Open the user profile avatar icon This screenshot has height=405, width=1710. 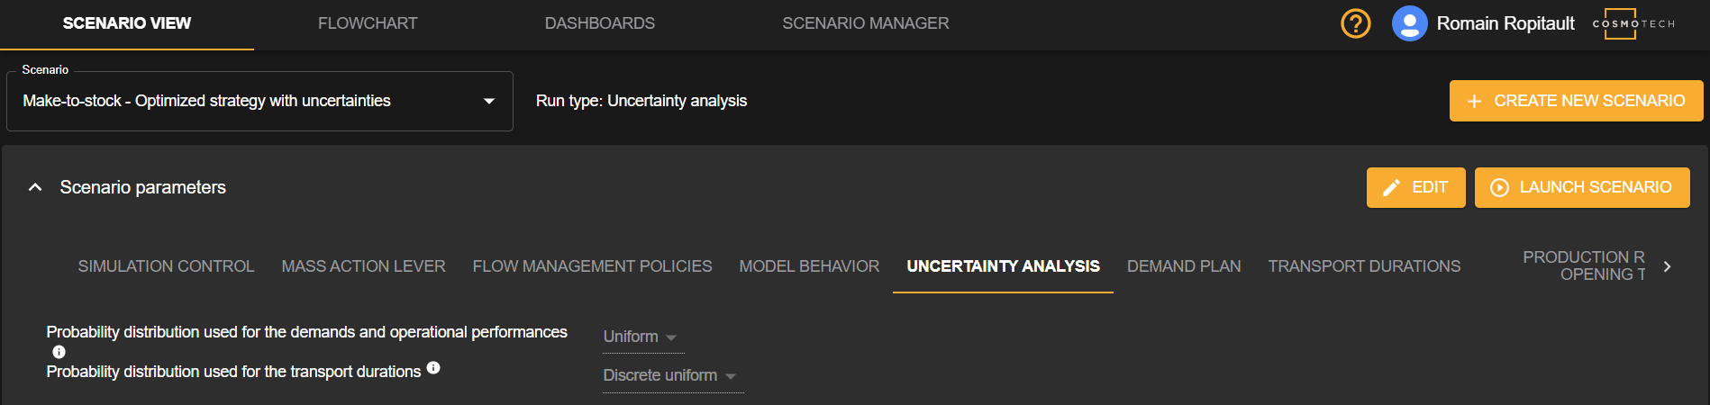click(1410, 23)
